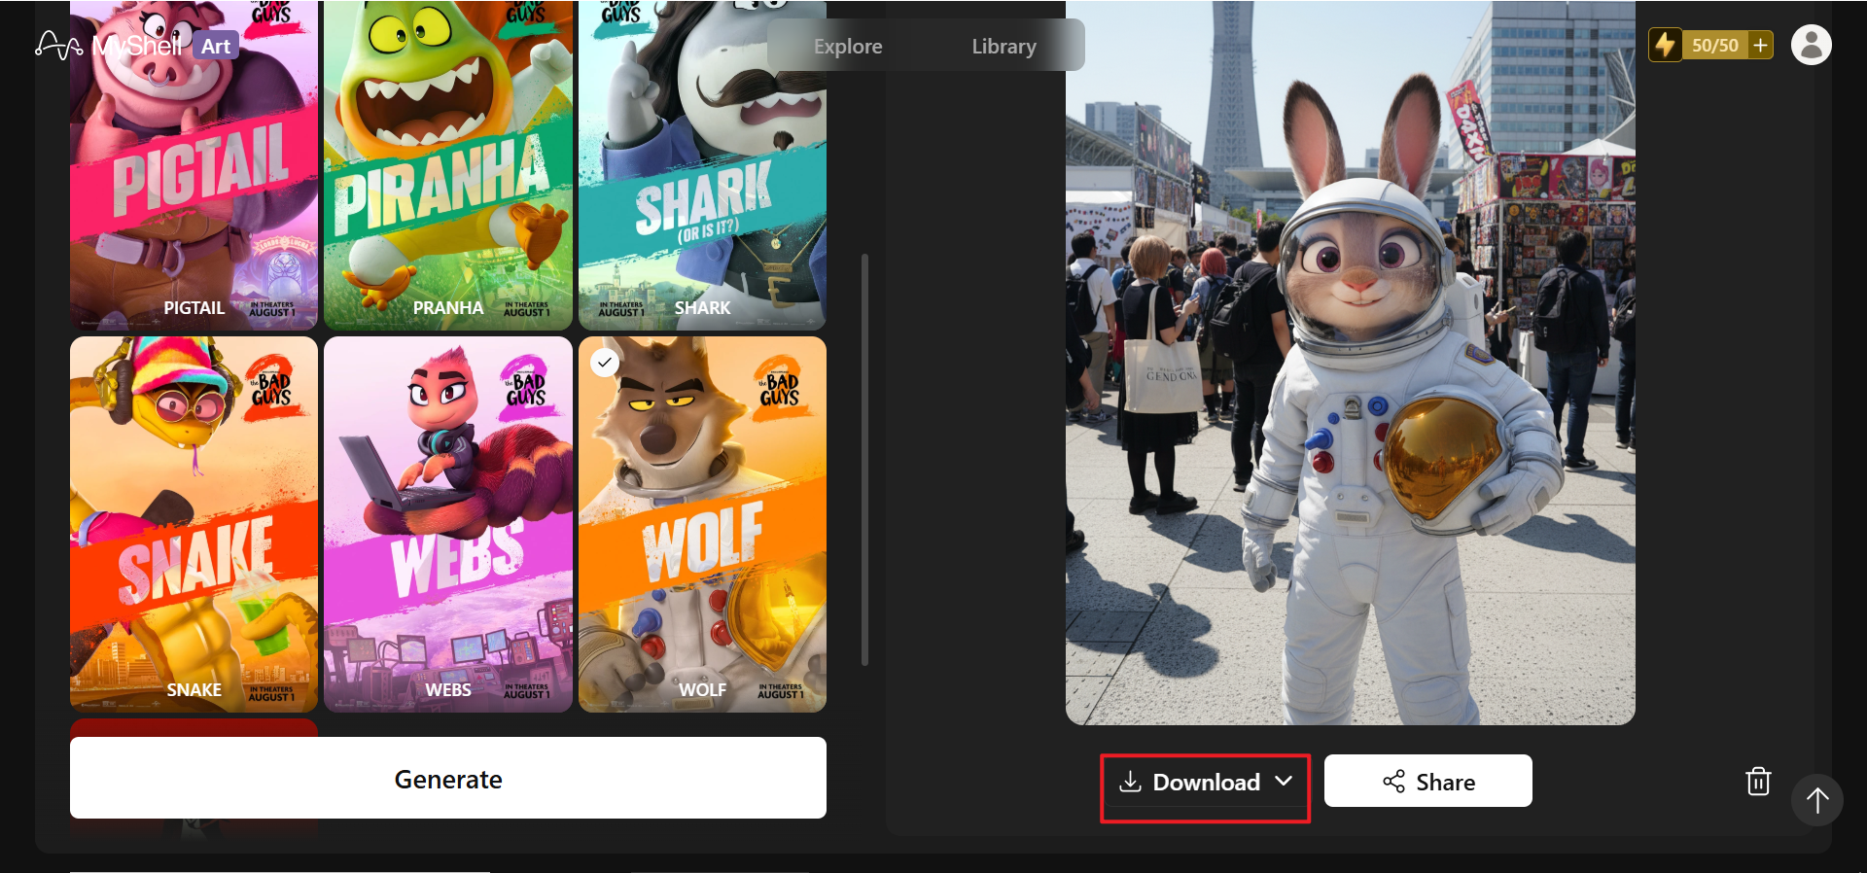
Task: Switch to the Library tab
Action: point(1004,46)
